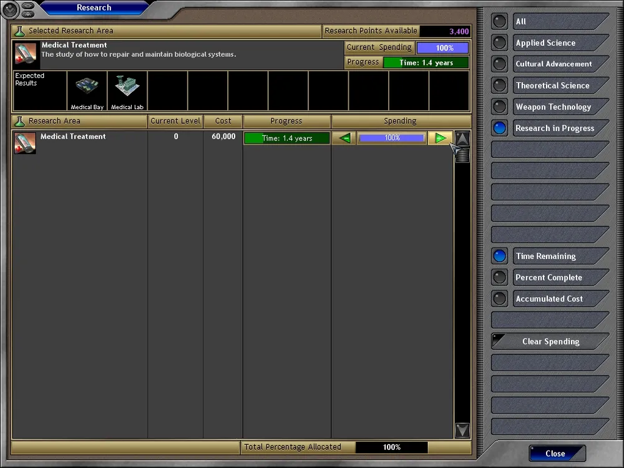This screenshot has height=468, width=624.
Task: Click the flask icon in Research Area column header
Action: click(19, 121)
